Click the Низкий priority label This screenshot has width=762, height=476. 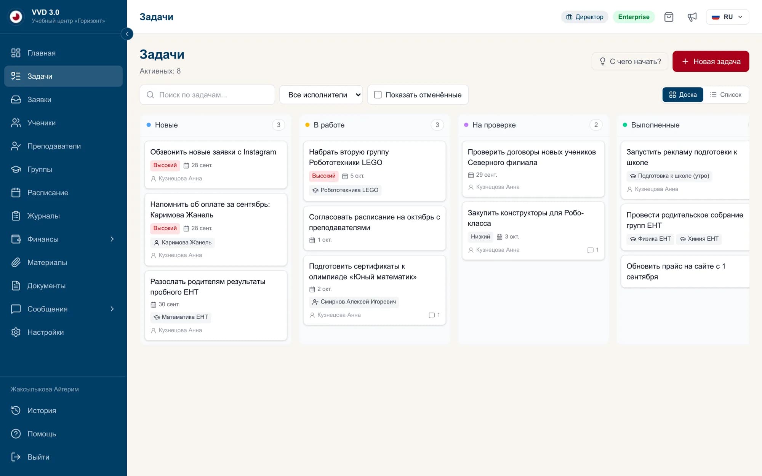(x=480, y=236)
